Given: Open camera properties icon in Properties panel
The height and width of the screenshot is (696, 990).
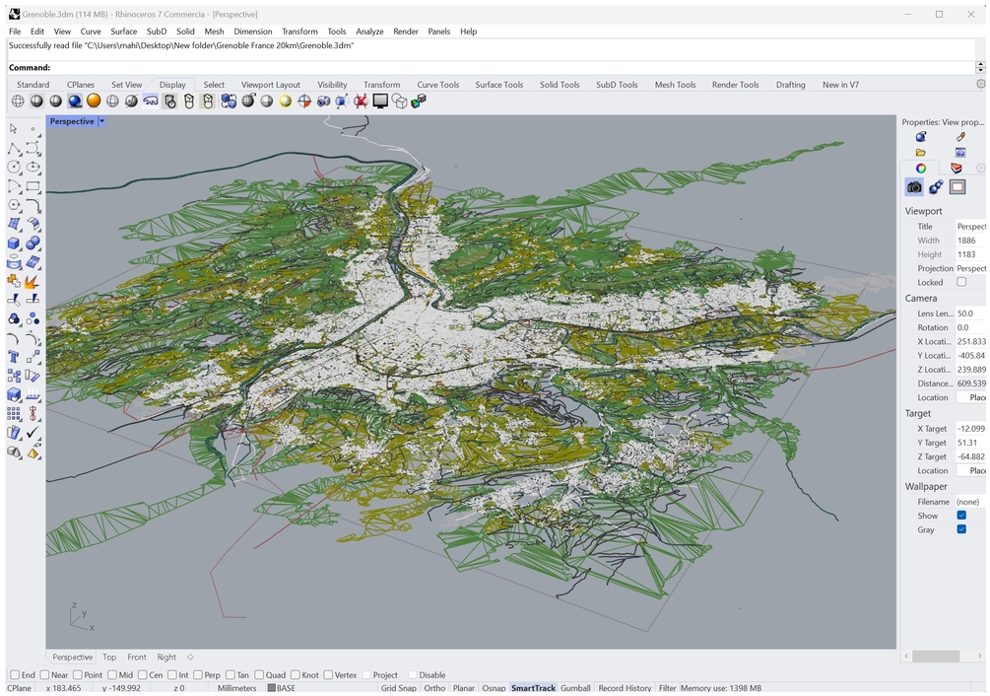Looking at the screenshot, I should click(914, 187).
